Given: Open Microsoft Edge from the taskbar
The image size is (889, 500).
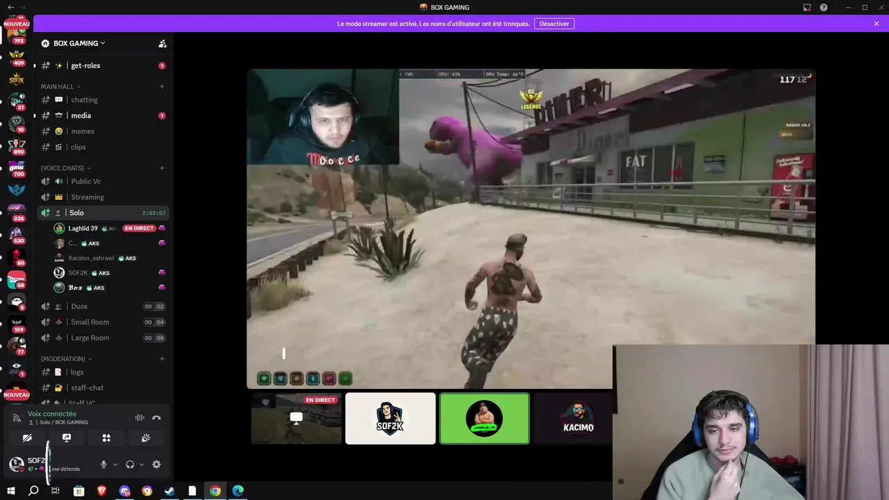Looking at the screenshot, I should (x=238, y=491).
